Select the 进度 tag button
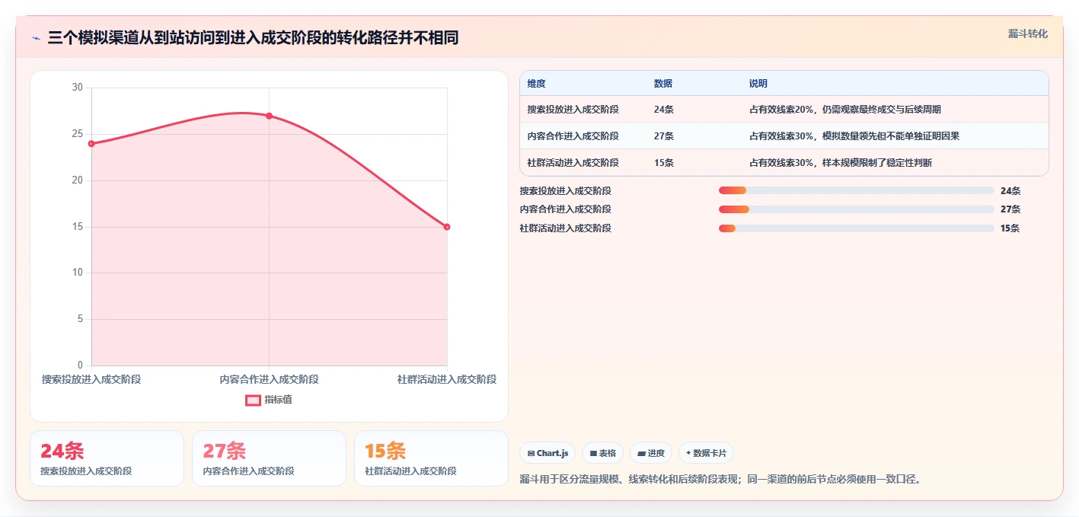The image size is (1079, 517). [651, 453]
